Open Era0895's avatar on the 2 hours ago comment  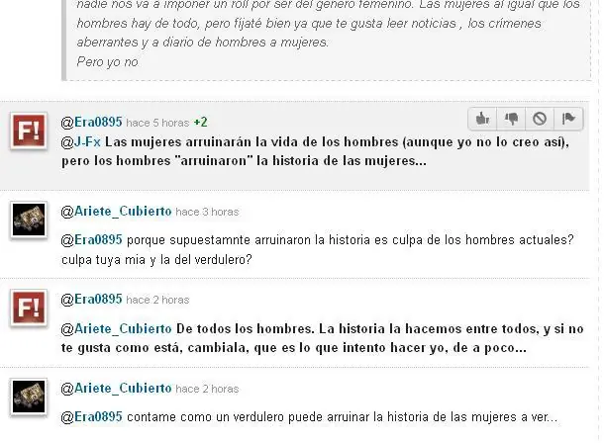click(29, 308)
